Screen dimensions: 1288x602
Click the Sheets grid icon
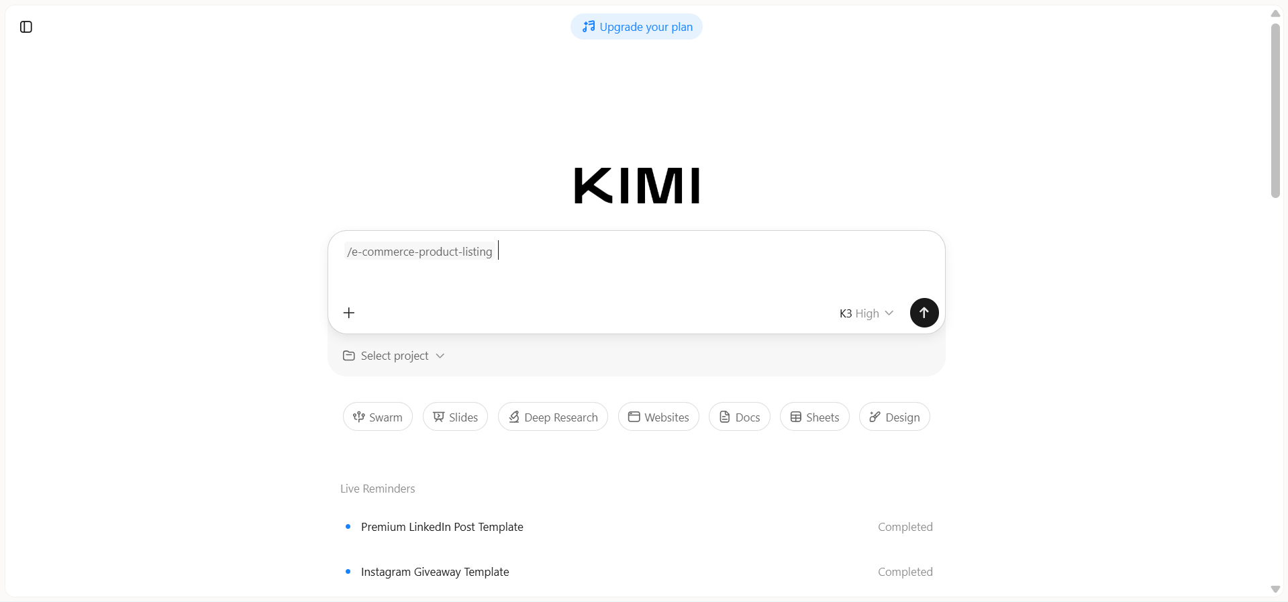tap(796, 417)
